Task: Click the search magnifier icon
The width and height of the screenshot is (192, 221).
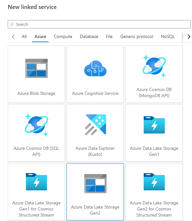Action: (12, 24)
